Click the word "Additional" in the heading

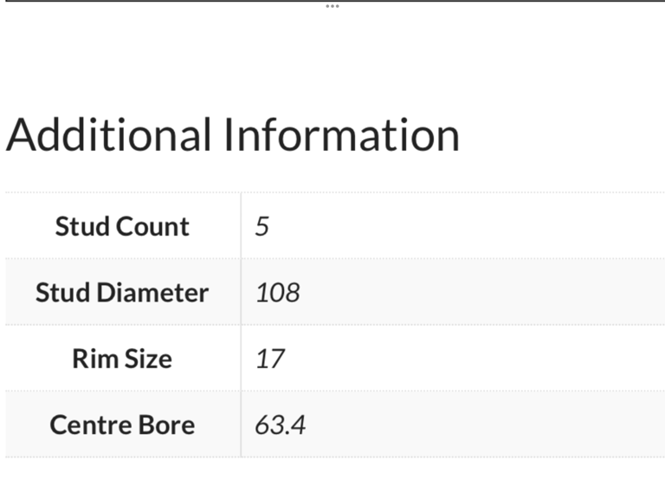coord(109,135)
